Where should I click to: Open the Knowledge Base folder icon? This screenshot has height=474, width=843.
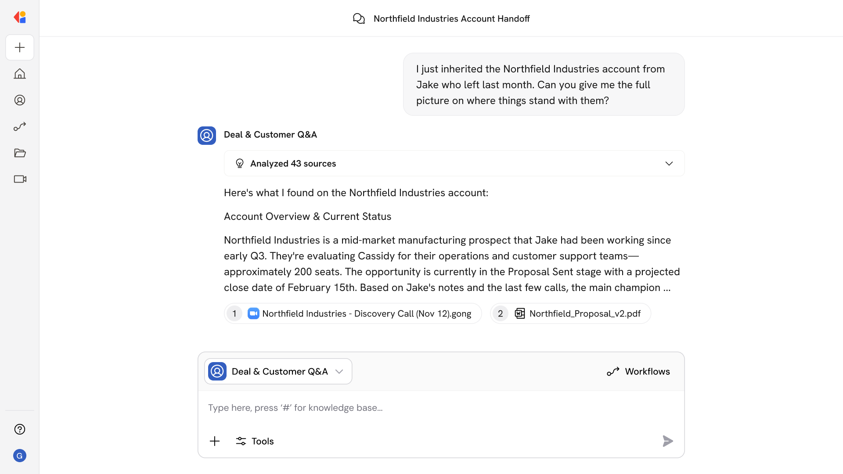[x=20, y=153]
